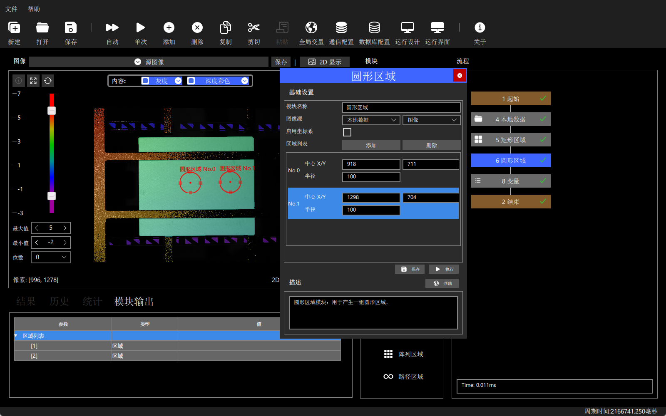This screenshot has height=416, width=666.
Task: Open 关于 about info
Action: click(x=480, y=28)
